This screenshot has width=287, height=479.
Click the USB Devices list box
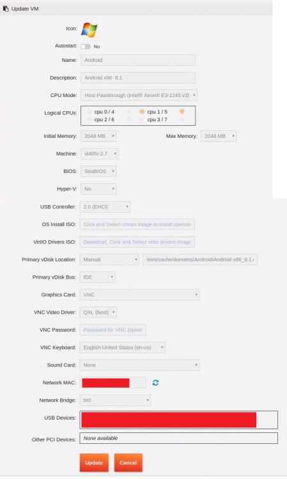pos(178,420)
